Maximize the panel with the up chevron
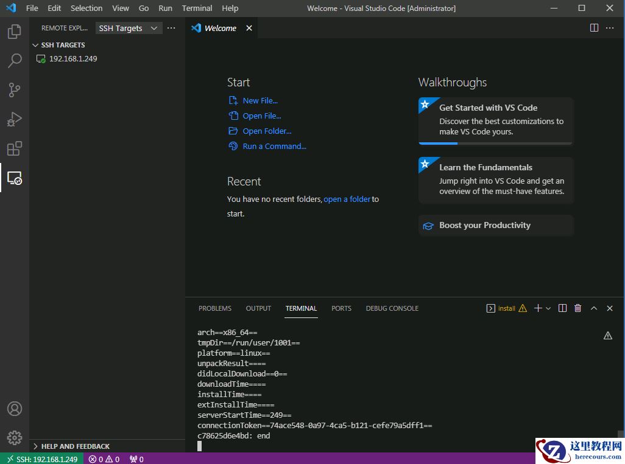 [594, 308]
